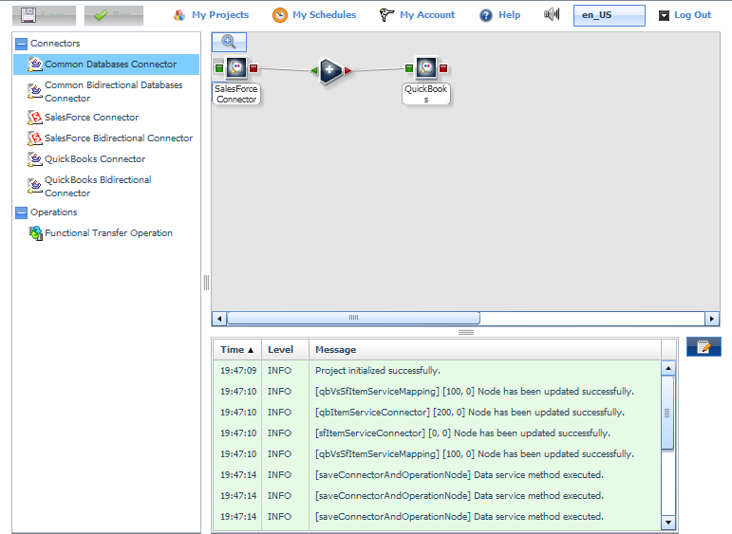The width and height of the screenshot is (732, 534).
Task: Select QuickBooks Bidirectional Connector
Action: click(x=106, y=186)
